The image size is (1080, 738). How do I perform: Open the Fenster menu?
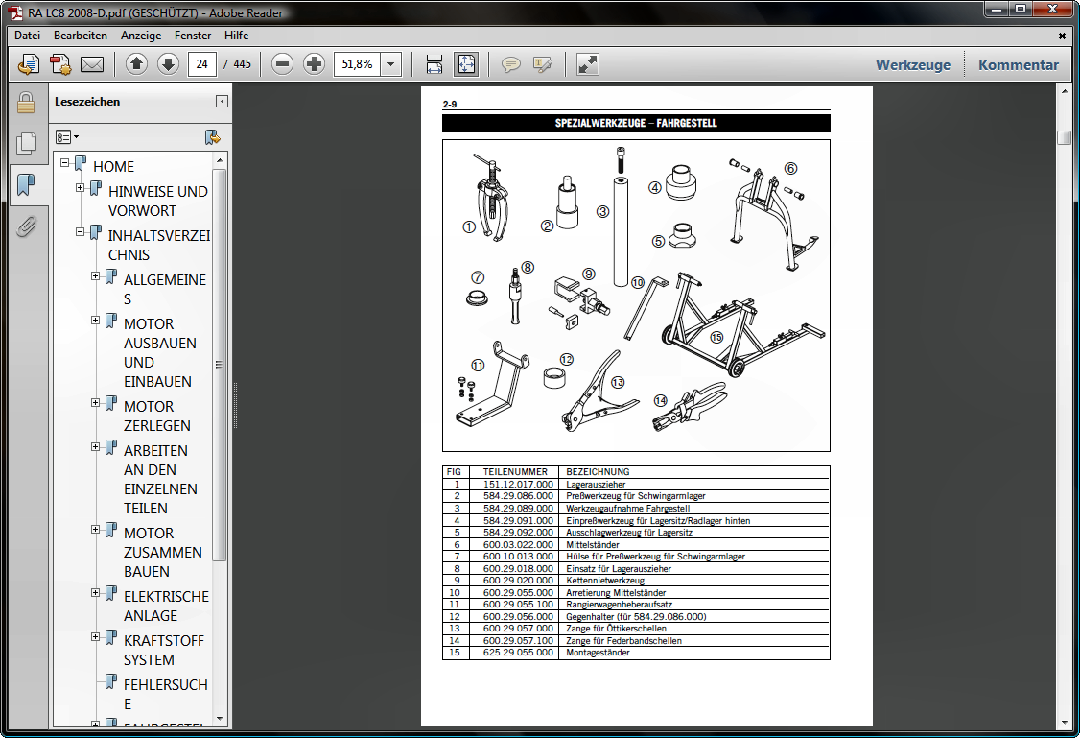pos(193,36)
